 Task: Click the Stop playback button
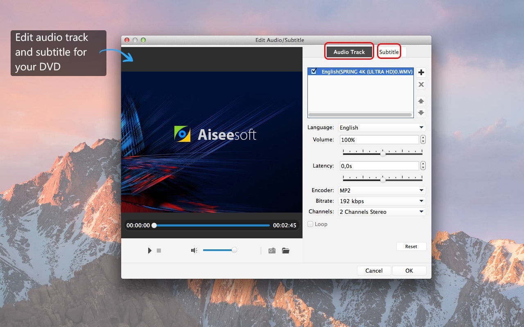[159, 251]
